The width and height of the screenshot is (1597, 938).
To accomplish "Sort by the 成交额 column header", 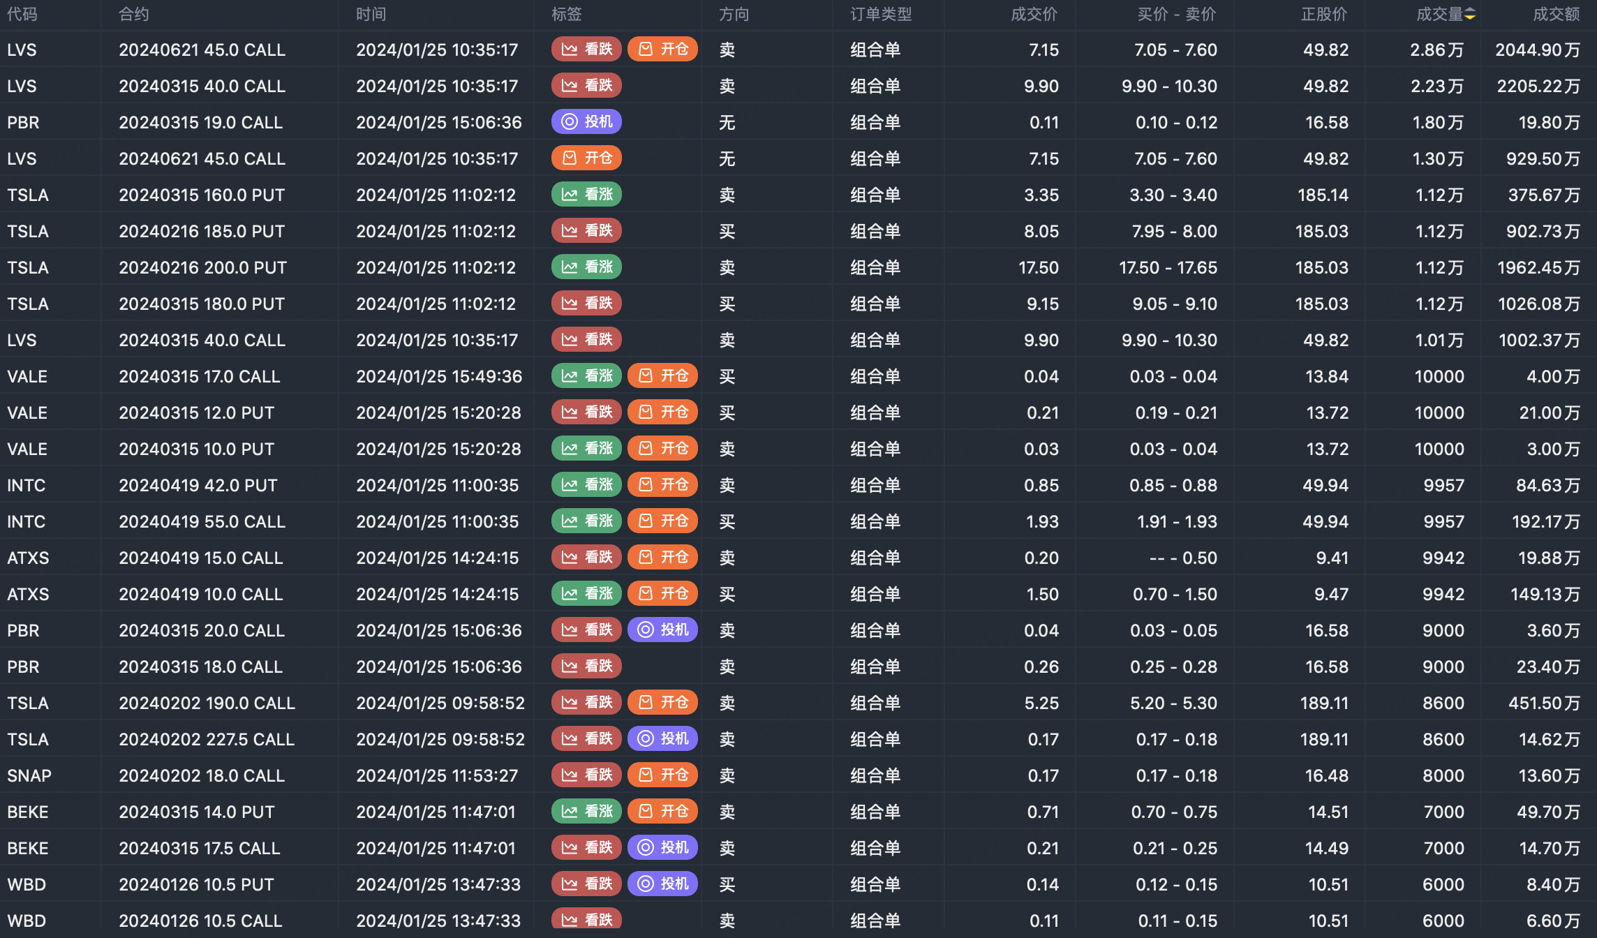I will click(x=1556, y=15).
